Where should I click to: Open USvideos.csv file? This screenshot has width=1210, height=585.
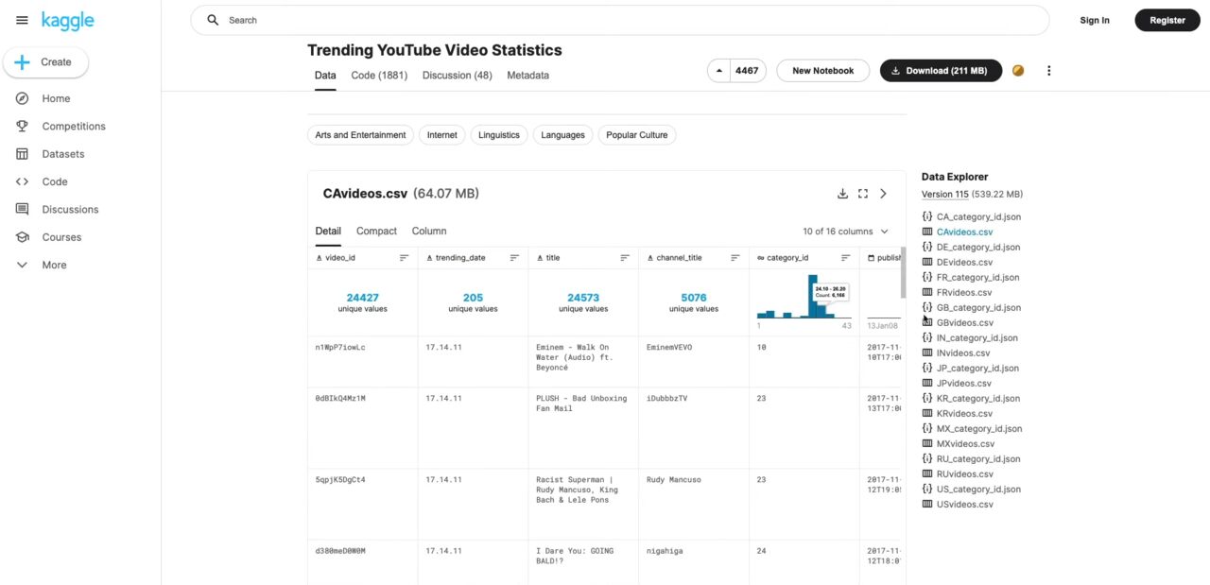(964, 505)
